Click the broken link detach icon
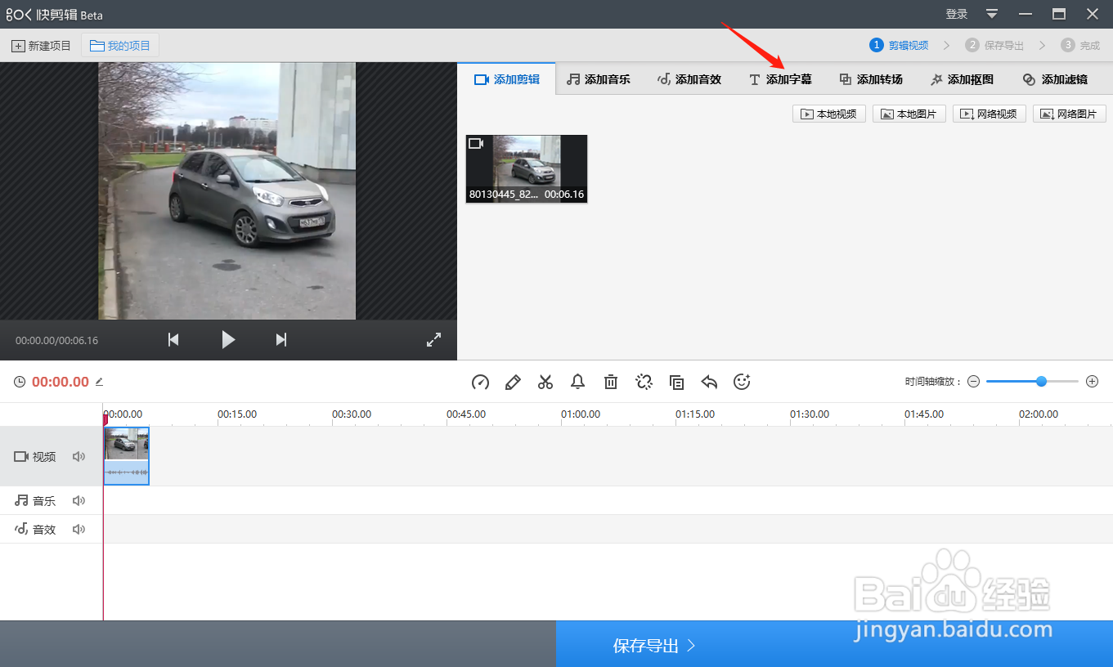Screen dimensions: 1113x667 pos(644,382)
